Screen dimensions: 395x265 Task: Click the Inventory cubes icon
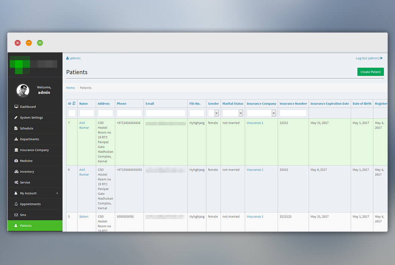tap(16, 171)
